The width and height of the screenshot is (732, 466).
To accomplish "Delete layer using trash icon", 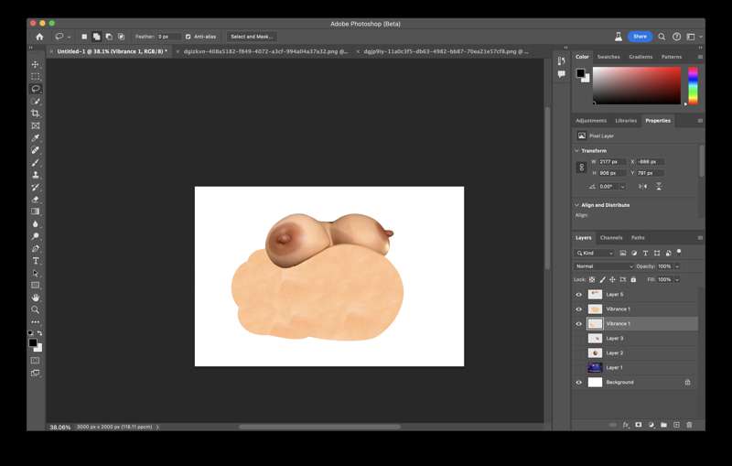I will tap(689, 425).
